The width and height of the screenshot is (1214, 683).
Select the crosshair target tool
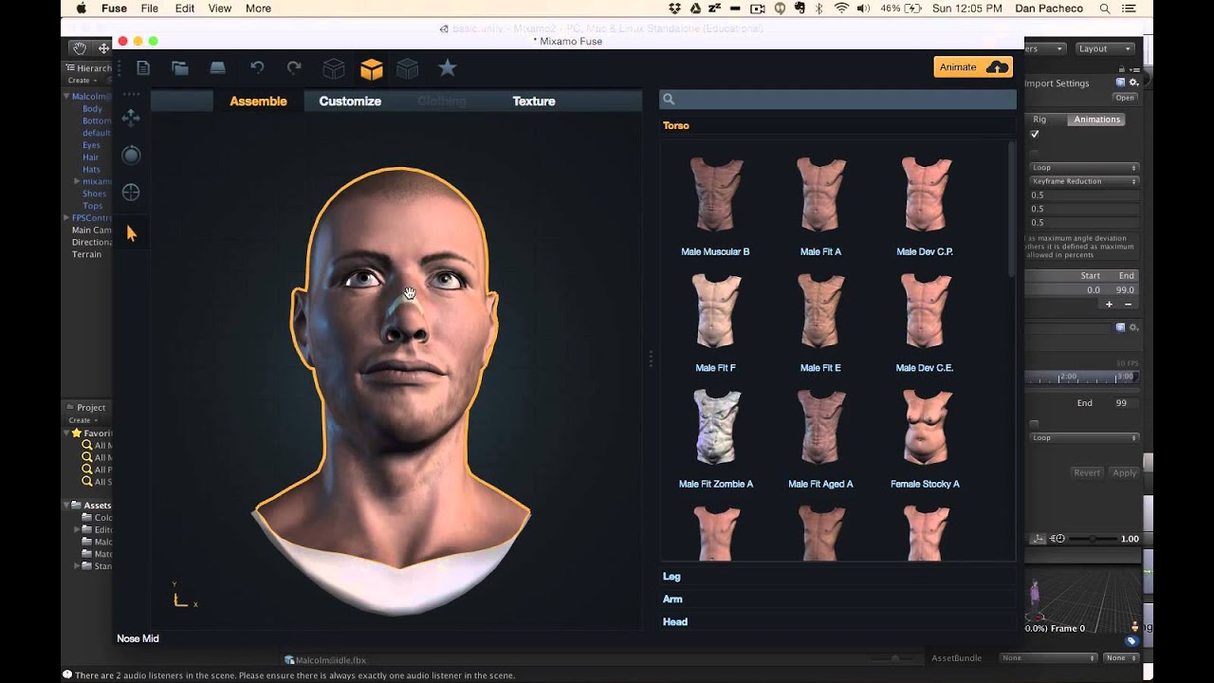coord(131,193)
